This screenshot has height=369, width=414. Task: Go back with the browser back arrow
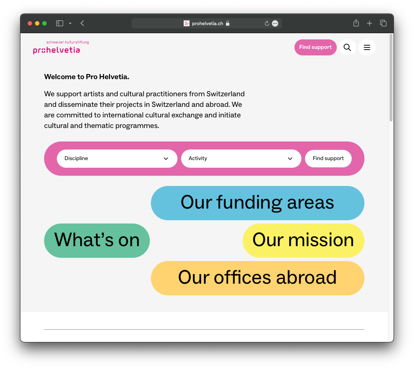[x=82, y=23]
